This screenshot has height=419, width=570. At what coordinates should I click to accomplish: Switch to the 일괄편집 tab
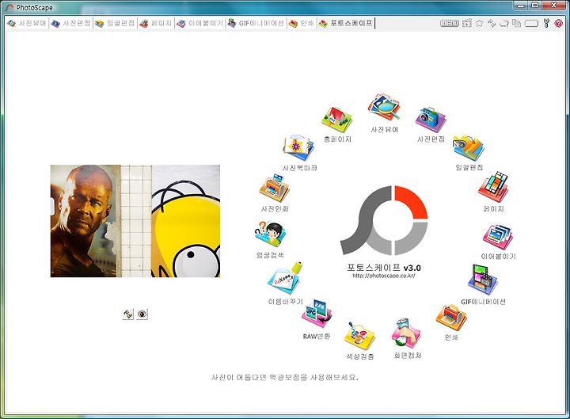point(116,23)
